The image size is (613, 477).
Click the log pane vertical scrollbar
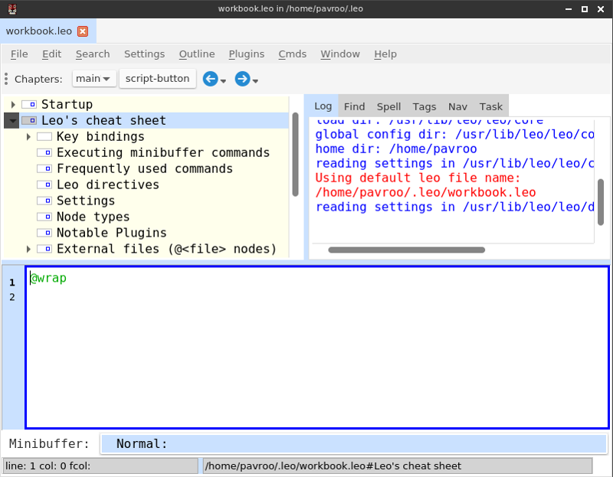601,202
